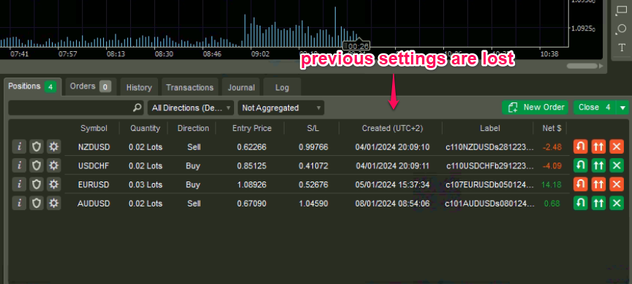The height and width of the screenshot is (284, 632).
Task: Select the text drawing tool
Action: [x=622, y=48]
